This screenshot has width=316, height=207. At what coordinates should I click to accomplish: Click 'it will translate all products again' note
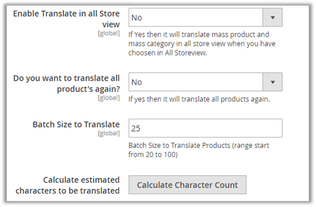[x=199, y=99]
